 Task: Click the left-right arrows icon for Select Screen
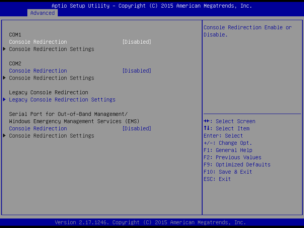[206, 121]
